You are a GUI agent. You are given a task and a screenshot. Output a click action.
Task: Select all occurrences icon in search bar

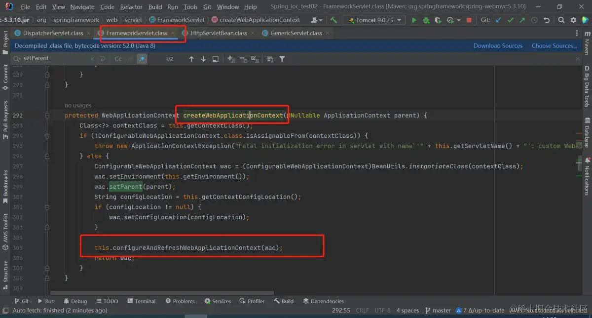click(255, 59)
